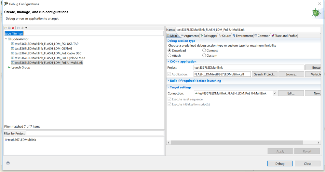The height and width of the screenshot is (172, 325).
Task: Switch to the Main tab
Action: click(x=172, y=36)
